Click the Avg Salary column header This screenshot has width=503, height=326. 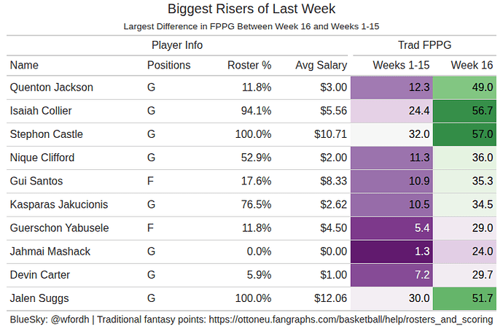321,65
